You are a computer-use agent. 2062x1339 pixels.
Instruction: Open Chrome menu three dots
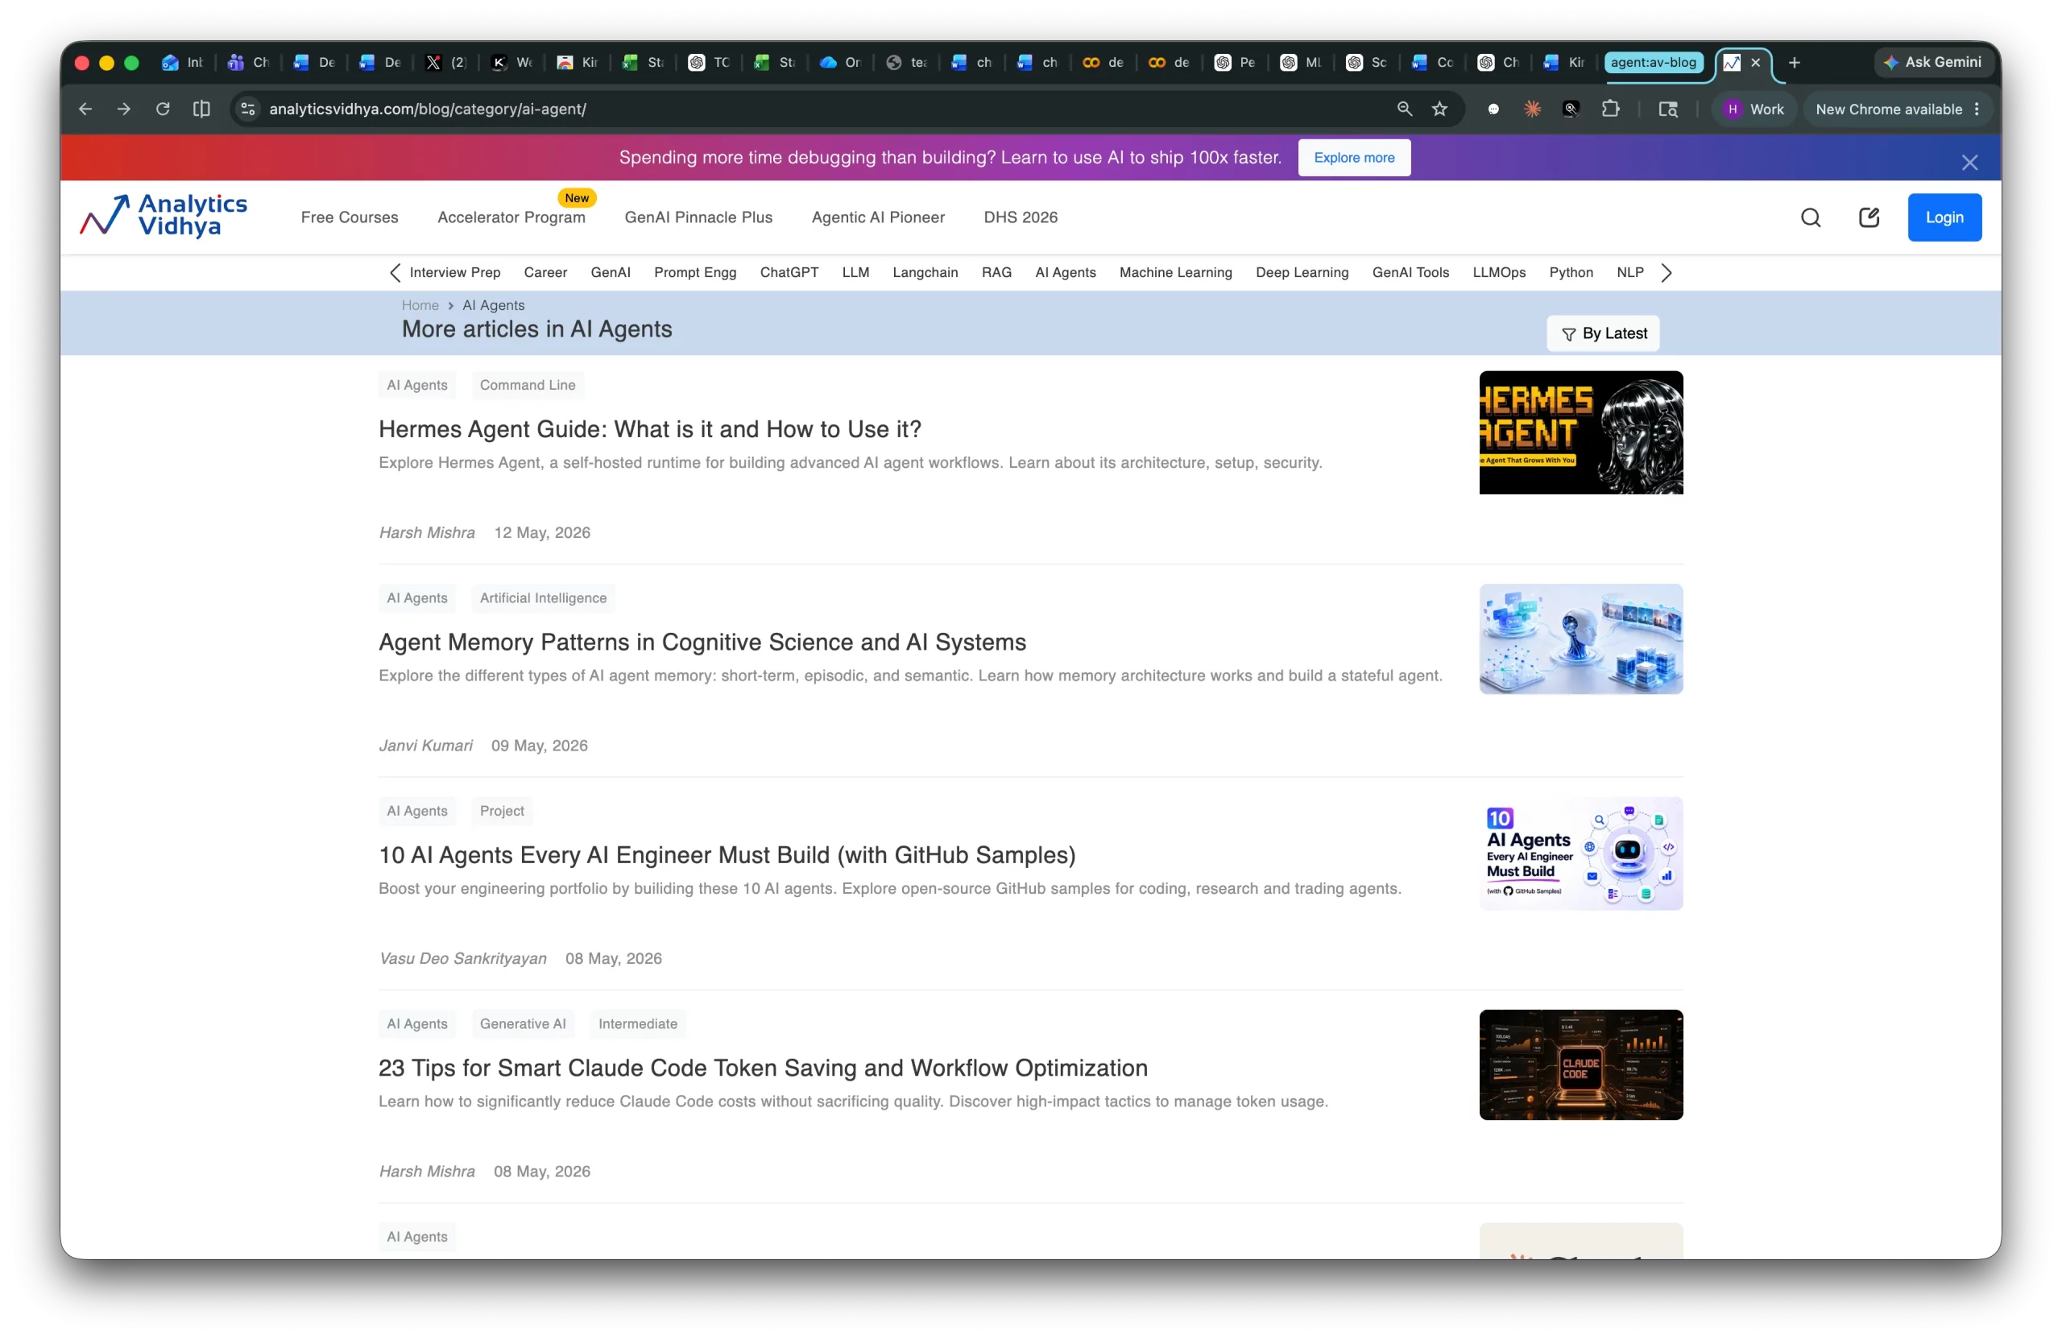pyautogui.click(x=1977, y=110)
